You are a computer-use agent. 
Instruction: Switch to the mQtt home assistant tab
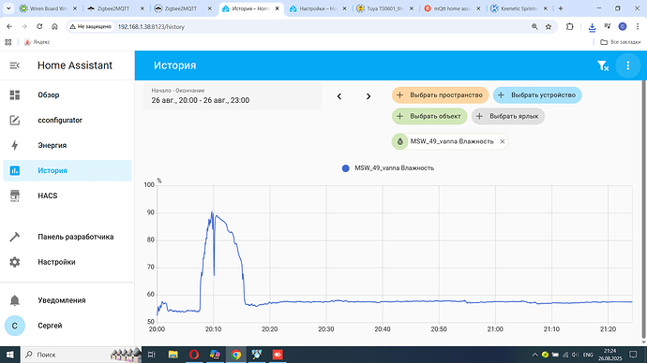pyautogui.click(x=453, y=8)
